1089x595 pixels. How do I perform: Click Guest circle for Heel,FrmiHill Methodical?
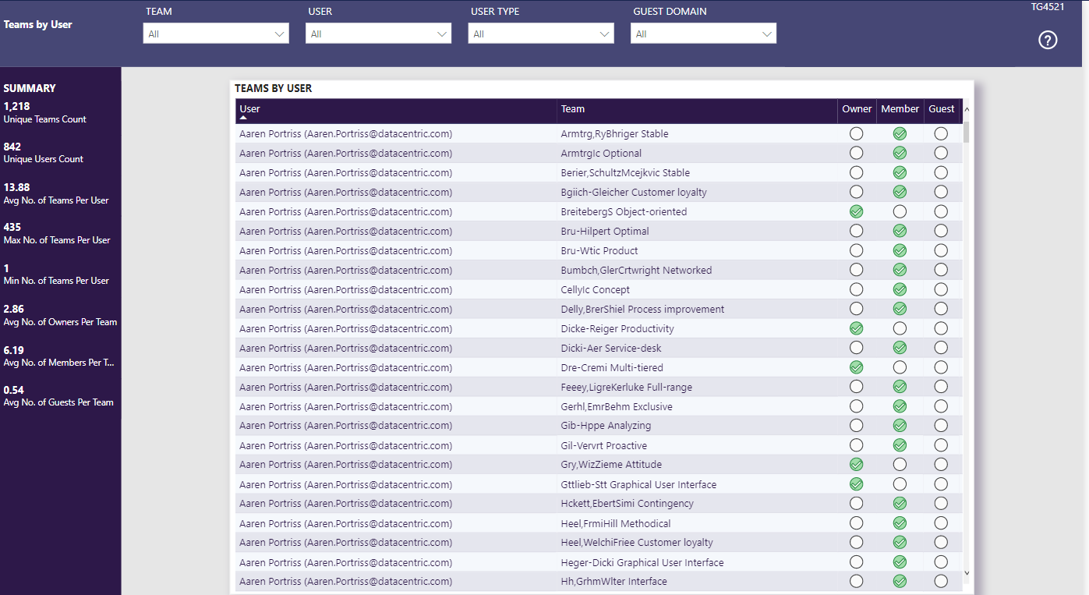[941, 523]
